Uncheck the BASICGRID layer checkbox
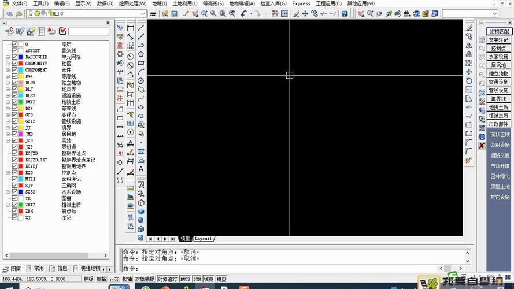 pyautogui.click(x=14, y=57)
